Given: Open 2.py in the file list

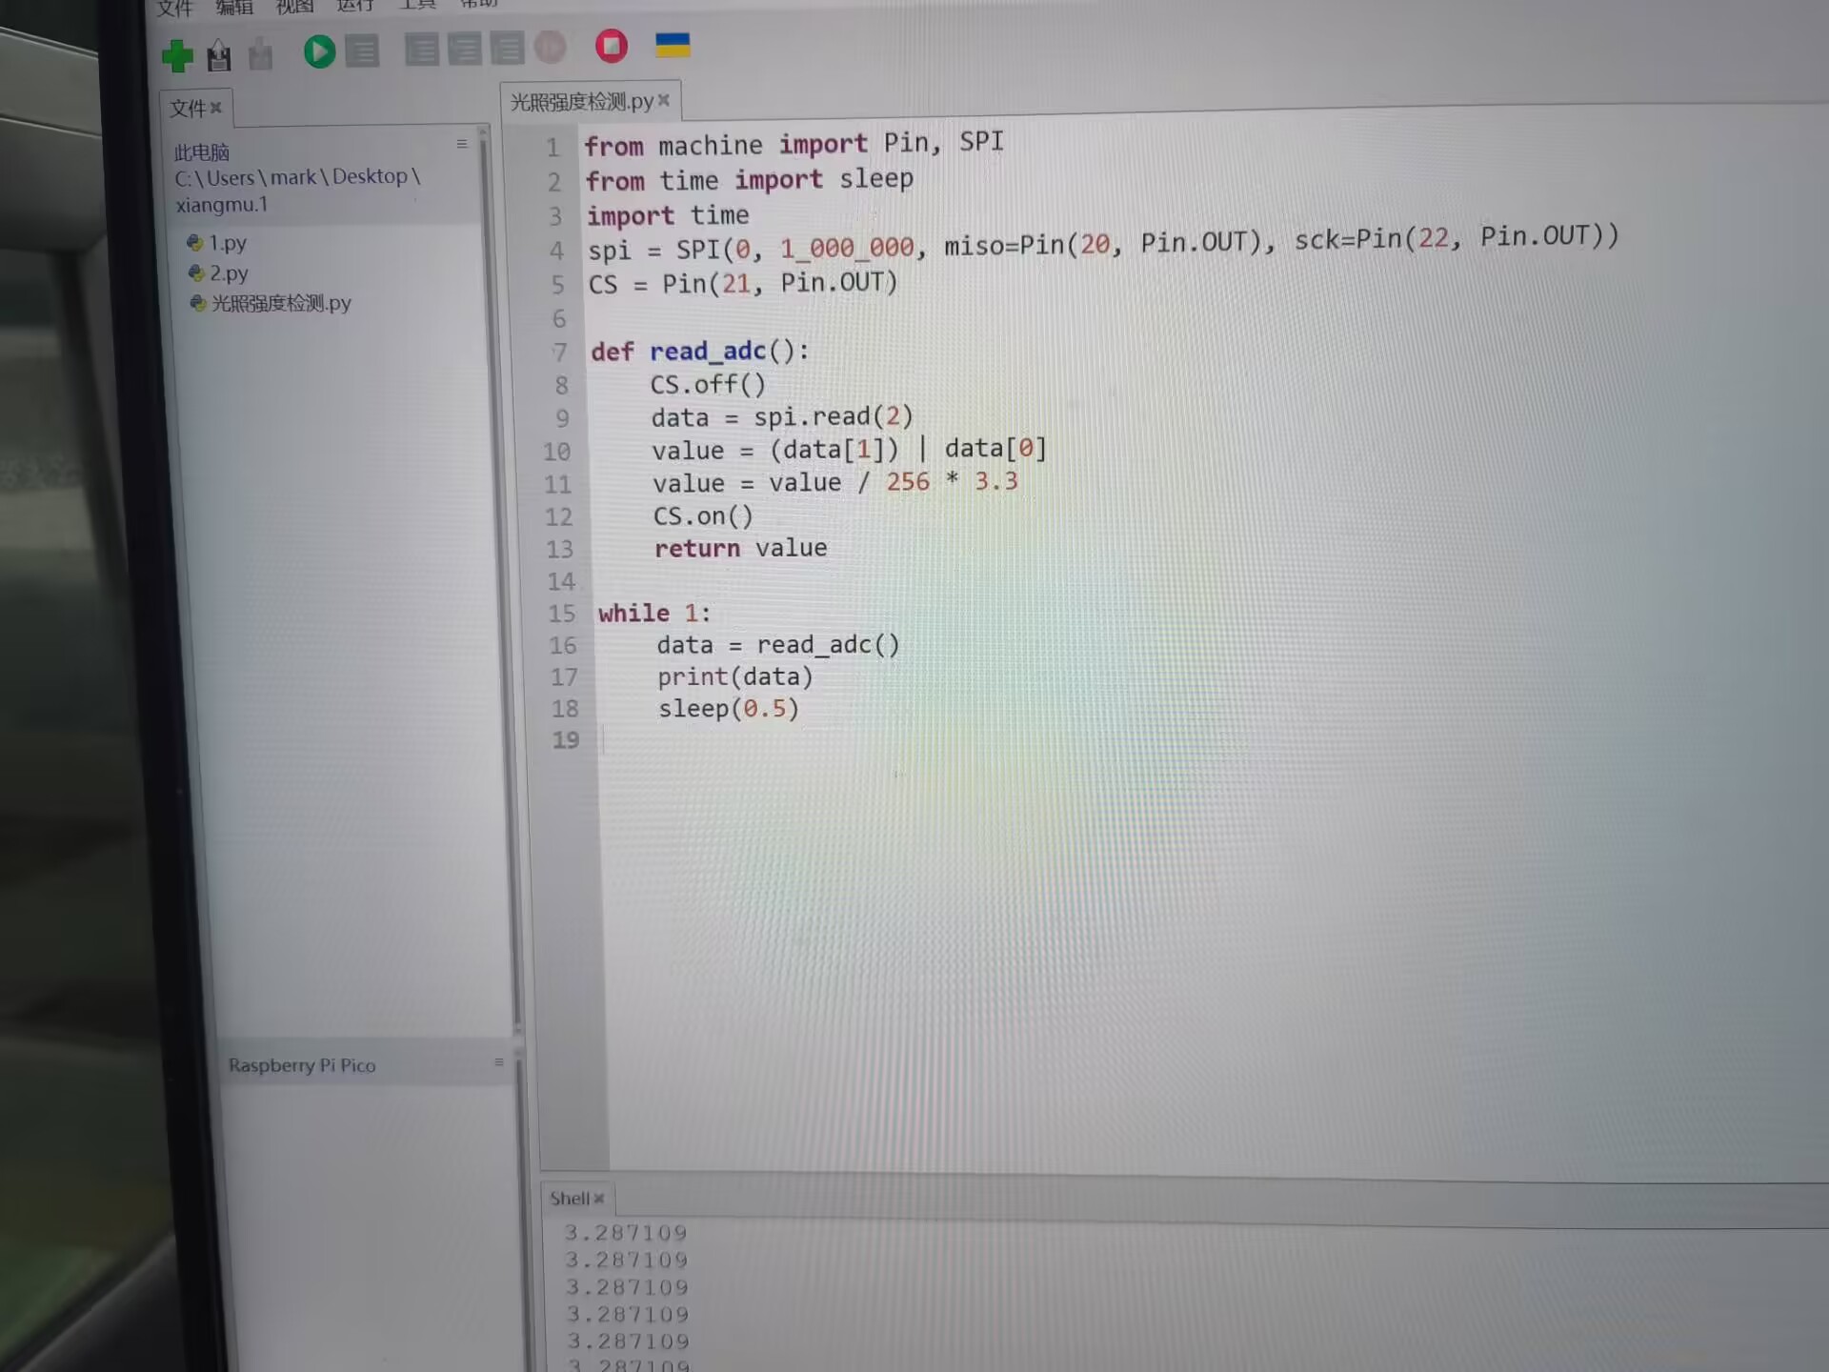Looking at the screenshot, I should pyautogui.click(x=229, y=273).
